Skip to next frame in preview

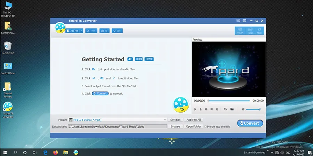tap(217, 109)
